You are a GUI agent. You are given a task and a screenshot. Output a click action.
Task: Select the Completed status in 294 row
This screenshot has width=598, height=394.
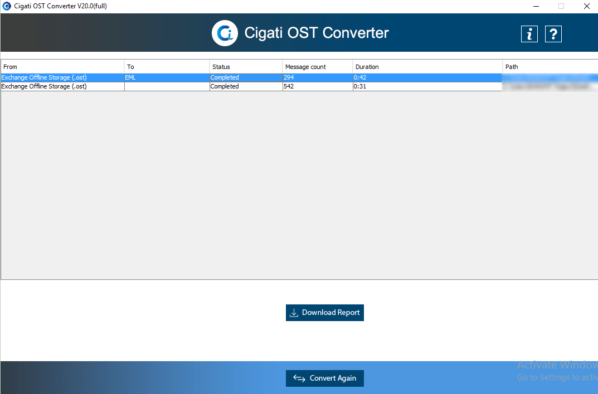246,78
